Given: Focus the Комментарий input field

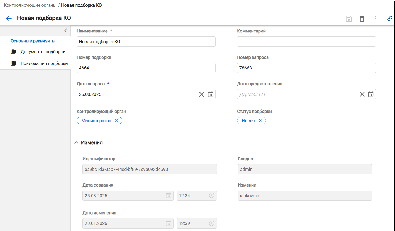Looking at the screenshot, I should (306, 42).
